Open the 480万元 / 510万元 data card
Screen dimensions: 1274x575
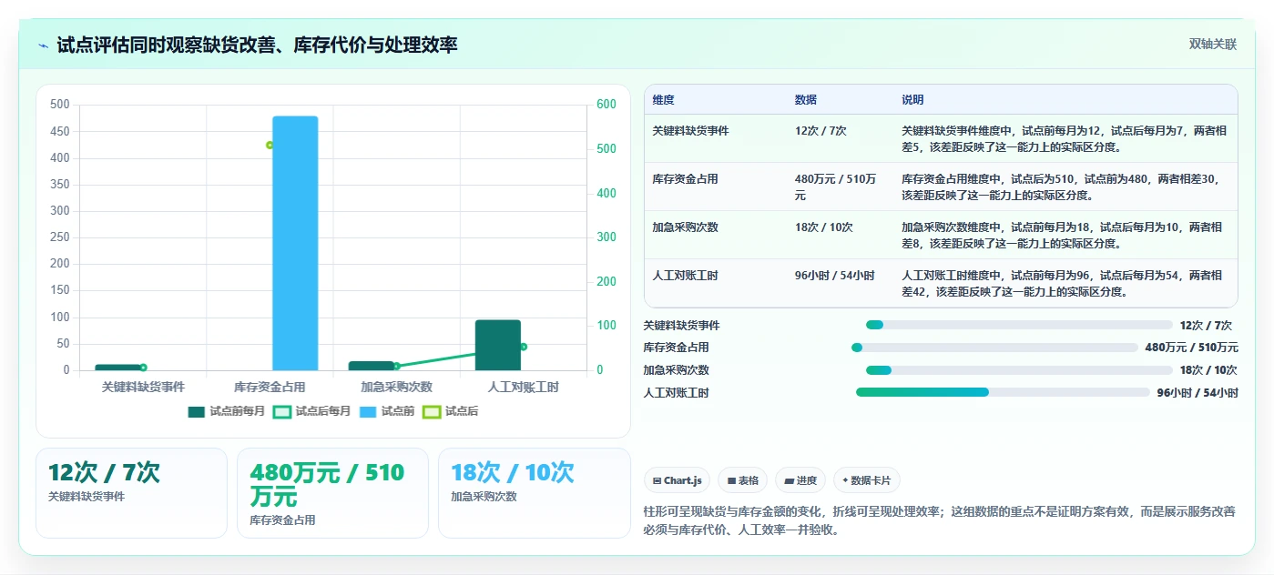click(332, 493)
